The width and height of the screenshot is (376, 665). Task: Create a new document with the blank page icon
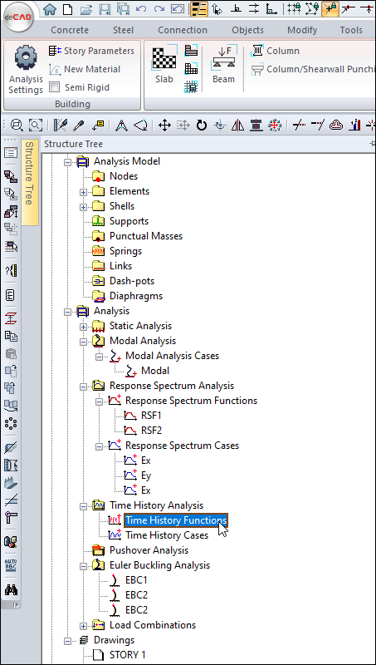point(67,8)
